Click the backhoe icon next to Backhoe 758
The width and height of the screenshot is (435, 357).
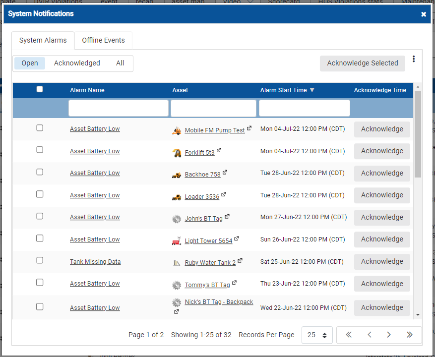point(177,175)
